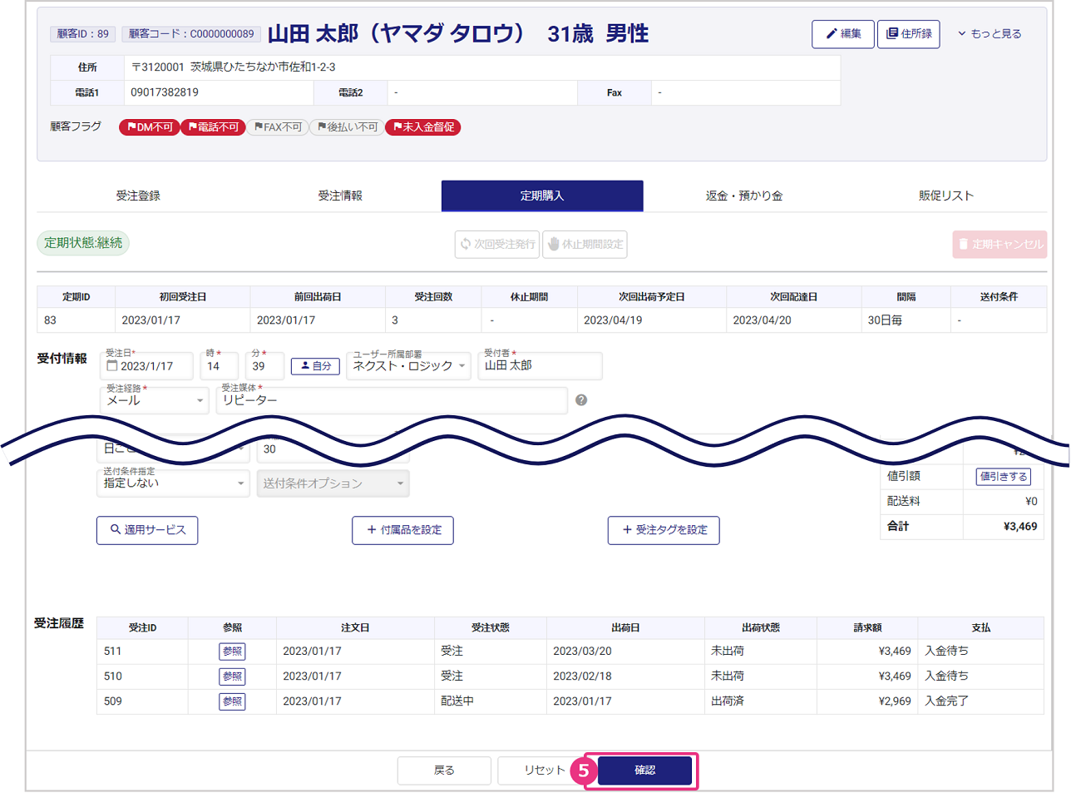Click the 自分 person icon button
This screenshot has height=793, width=1081.
point(316,366)
